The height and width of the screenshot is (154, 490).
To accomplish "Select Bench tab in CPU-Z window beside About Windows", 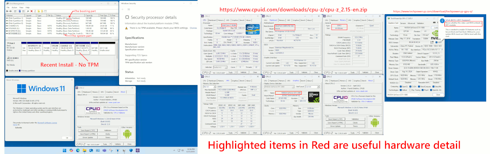I will pos(116,92).
